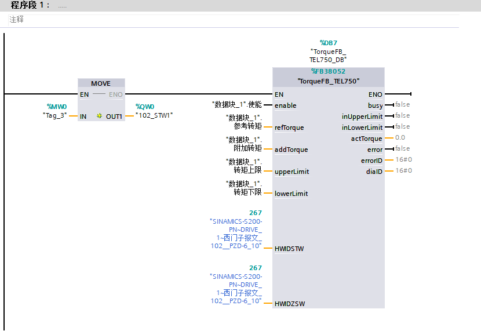Select the MOVE block title
This screenshot has height=331, width=481.
(x=101, y=83)
